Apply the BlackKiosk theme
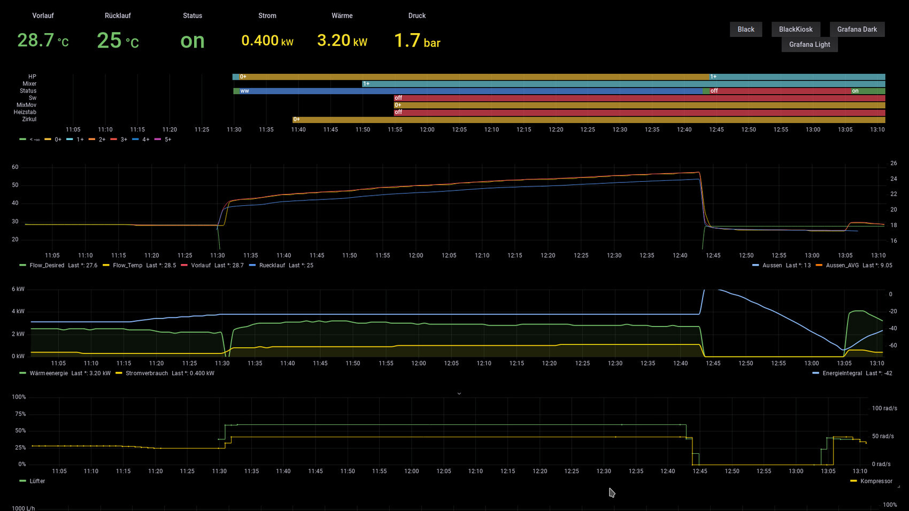This screenshot has height=511, width=909. click(795, 29)
